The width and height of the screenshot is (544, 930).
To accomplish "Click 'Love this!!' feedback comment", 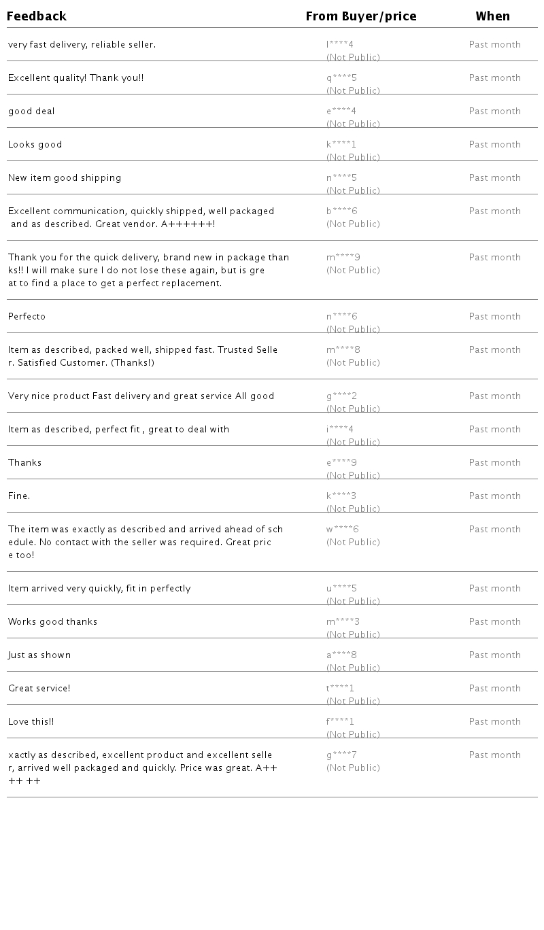I will pos(31,722).
